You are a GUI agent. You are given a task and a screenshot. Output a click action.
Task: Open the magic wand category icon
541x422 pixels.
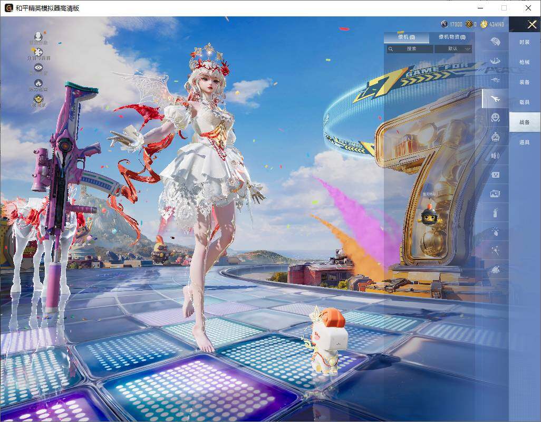coord(496,250)
